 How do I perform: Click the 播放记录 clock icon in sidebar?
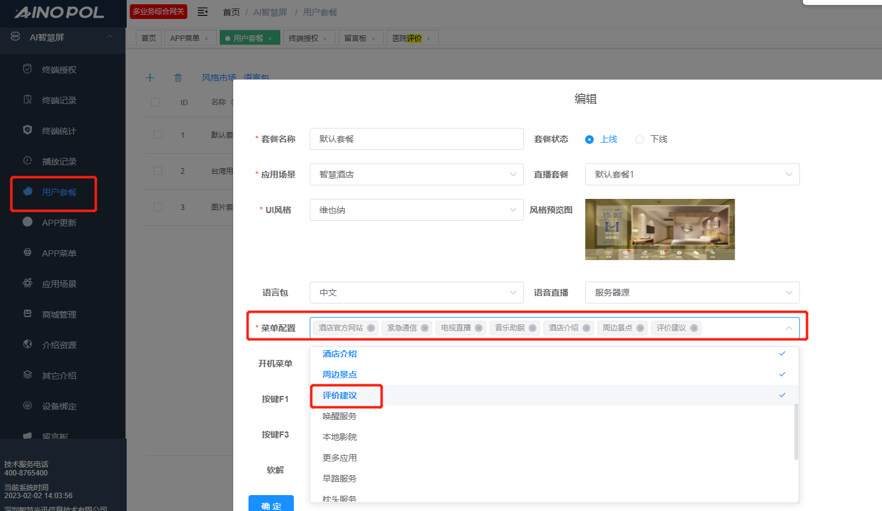[x=27, y=161]
